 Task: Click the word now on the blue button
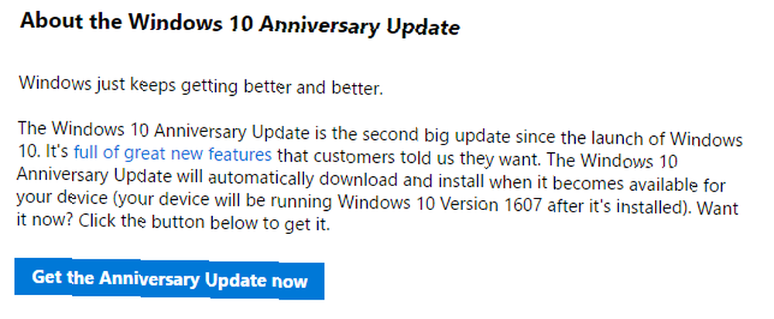[x=289, y=282]
